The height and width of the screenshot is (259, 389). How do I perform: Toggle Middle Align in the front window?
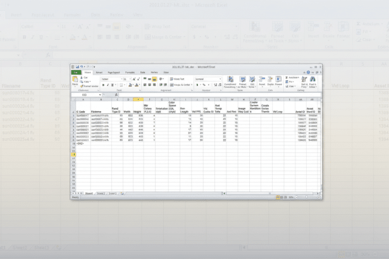[x=150, y=79]
